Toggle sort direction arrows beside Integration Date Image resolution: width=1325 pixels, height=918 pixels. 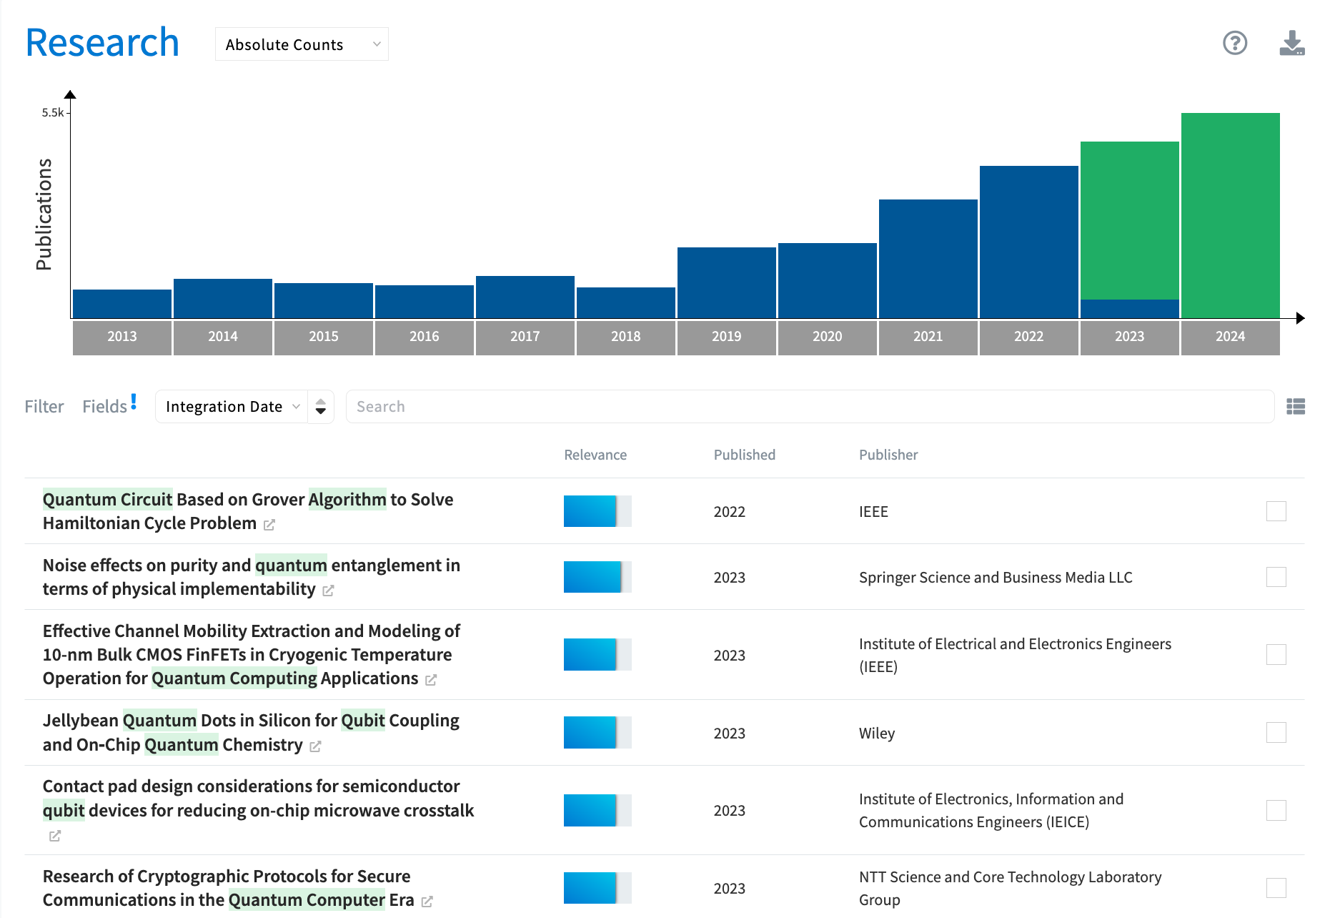pyautogui.click(x=321, y=407)
